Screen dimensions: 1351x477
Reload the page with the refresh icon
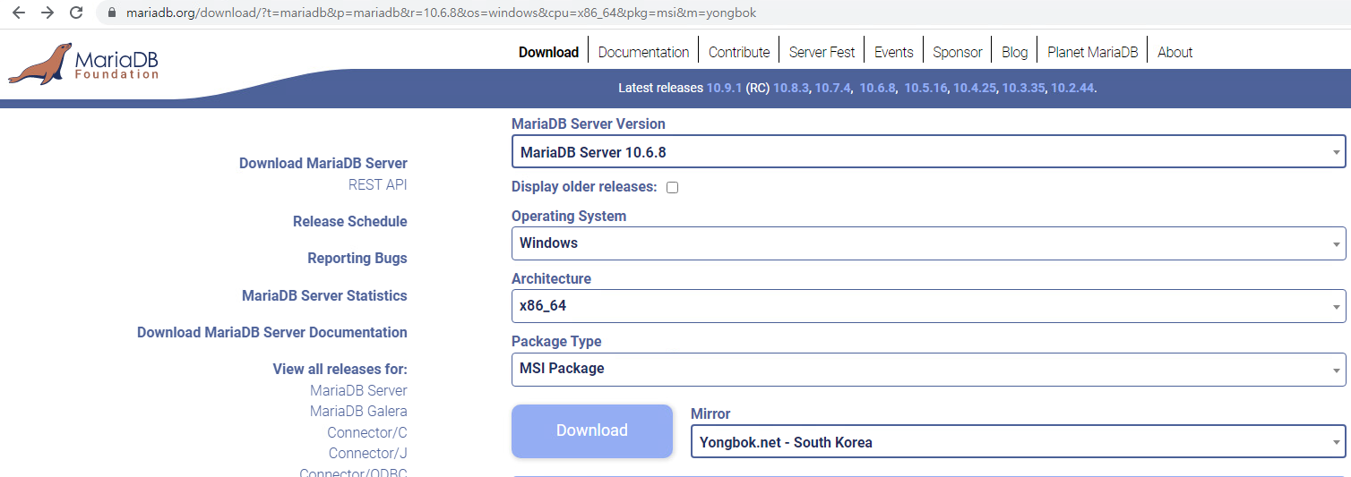pos(76,13)
